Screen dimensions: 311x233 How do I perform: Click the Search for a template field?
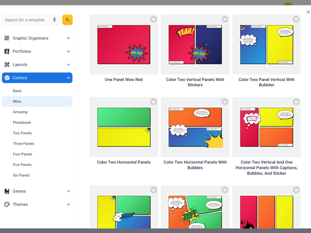point(31,20)
